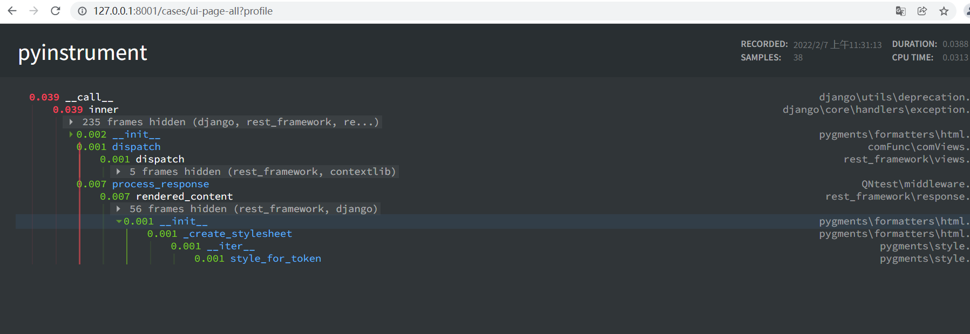Click QNtest\middleware path
The image size is (970, 334).
(x=915, y=184)
